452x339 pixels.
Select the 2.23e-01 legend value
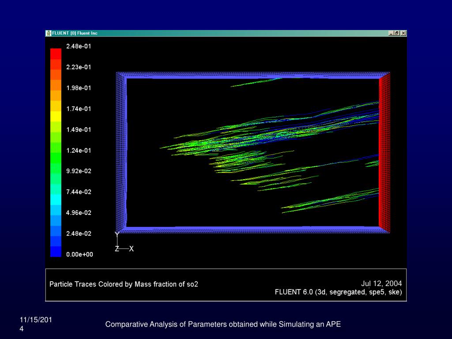tap(79, 67)
